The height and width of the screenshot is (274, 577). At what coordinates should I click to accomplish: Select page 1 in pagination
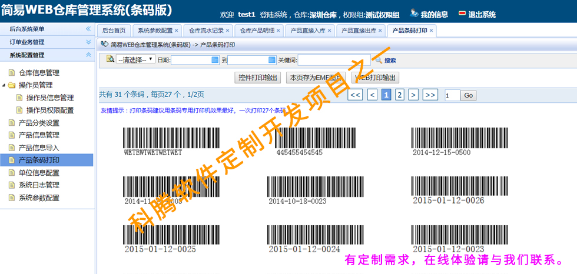[386, 95]
